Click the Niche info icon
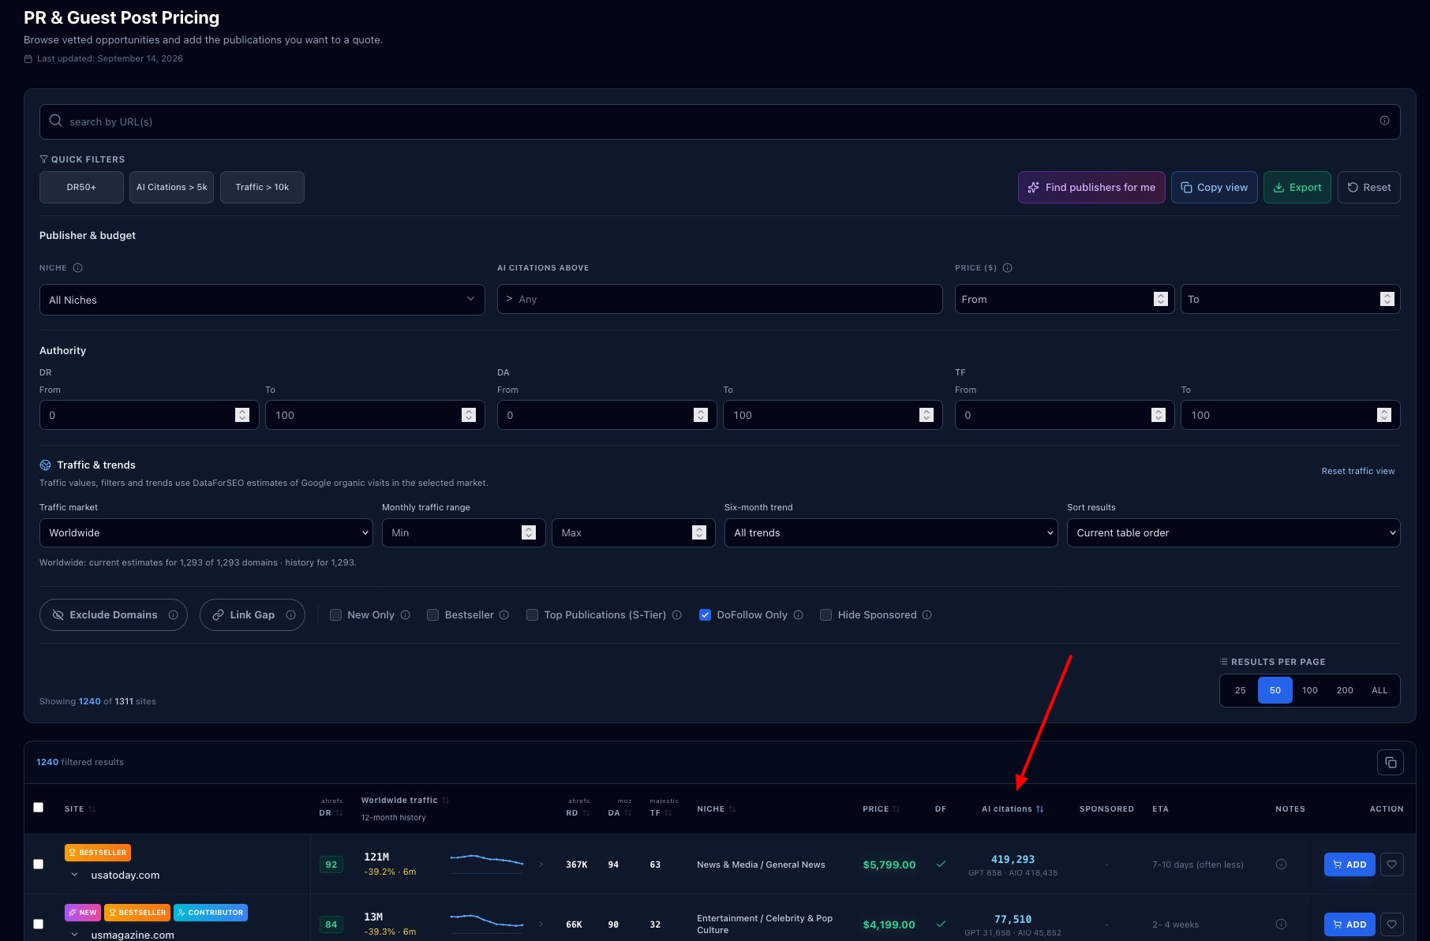 [77, 268]
